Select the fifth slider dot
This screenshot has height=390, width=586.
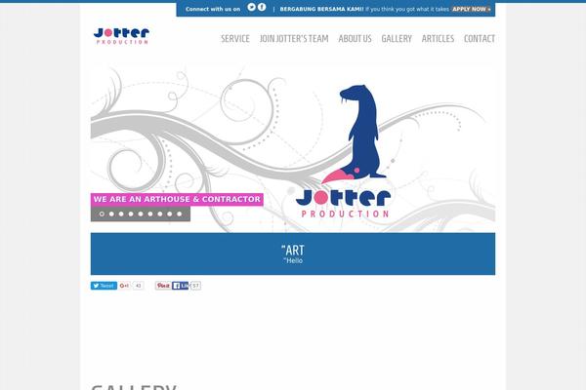click(x=141, y=214)
